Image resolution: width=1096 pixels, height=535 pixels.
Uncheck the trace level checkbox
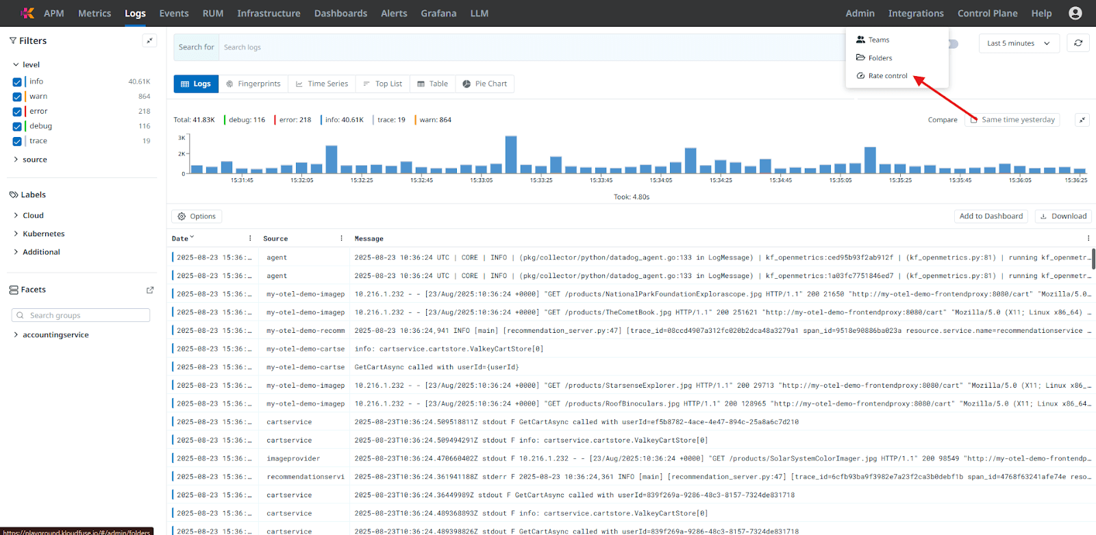click(x=17, y=141)
